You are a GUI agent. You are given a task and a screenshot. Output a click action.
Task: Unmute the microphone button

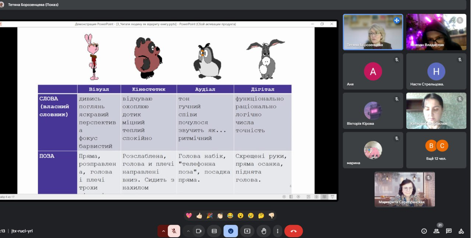(x=174, y=231)
